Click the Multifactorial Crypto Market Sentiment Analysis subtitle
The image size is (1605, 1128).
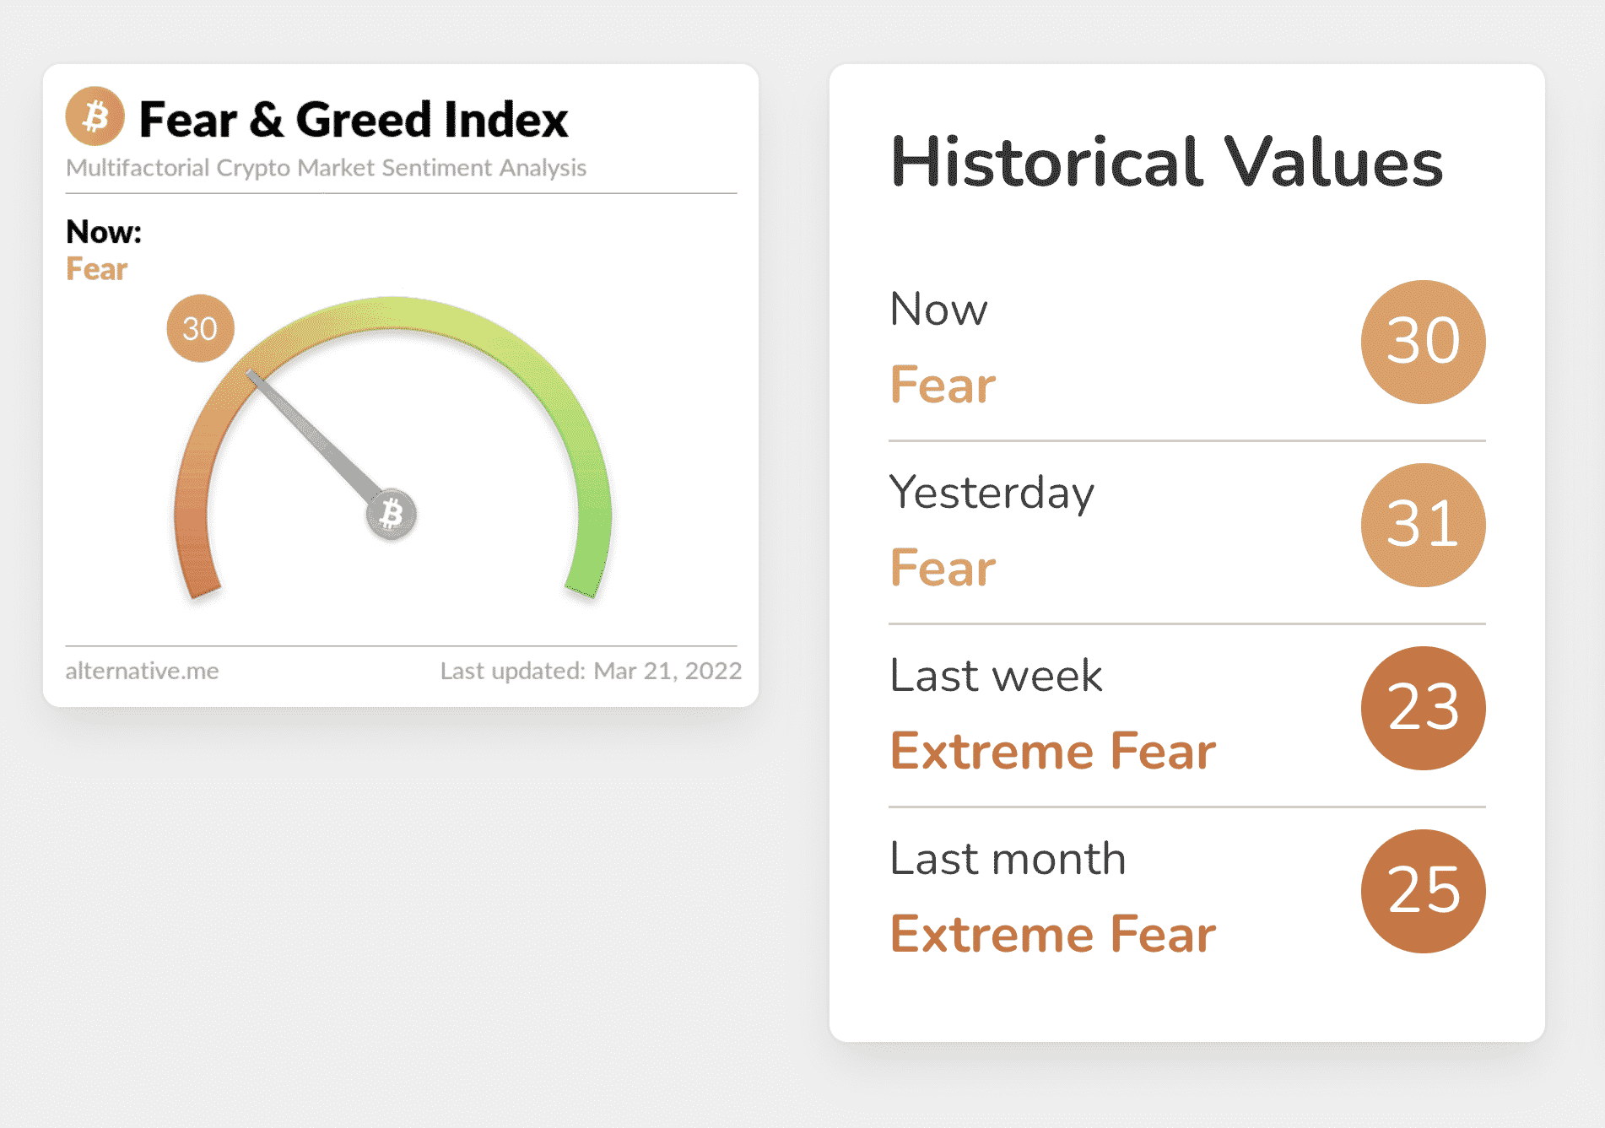[326, 168]
